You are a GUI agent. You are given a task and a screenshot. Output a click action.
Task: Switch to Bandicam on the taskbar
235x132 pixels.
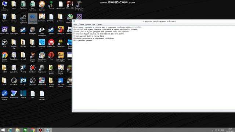click(x=40, y=130)
